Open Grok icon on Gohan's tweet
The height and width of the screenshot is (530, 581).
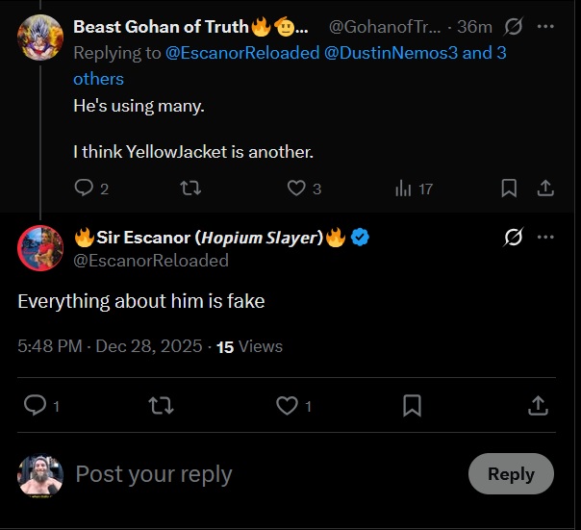pyautogui.click(x=514, y=26)
